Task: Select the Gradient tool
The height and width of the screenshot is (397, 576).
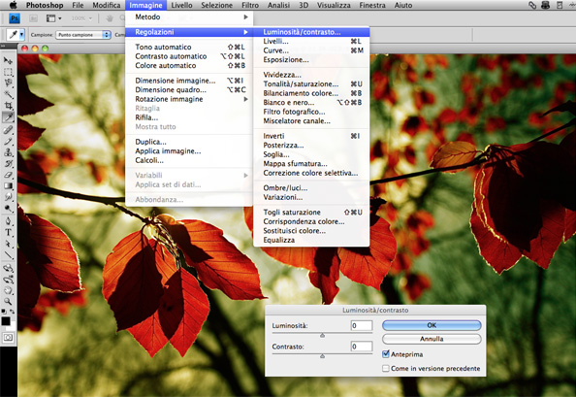Action: (8, 186)
